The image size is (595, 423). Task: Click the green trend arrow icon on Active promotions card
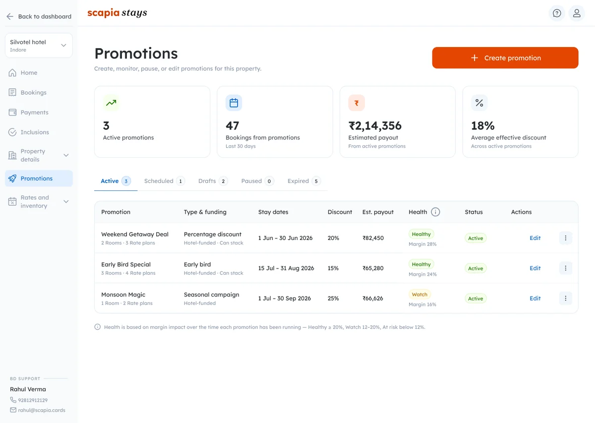(x=111, y=103)
